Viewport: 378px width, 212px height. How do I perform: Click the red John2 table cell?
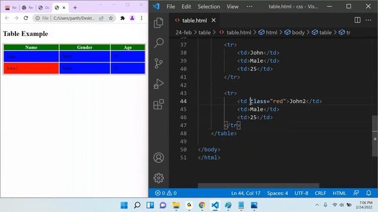(31, 68)
